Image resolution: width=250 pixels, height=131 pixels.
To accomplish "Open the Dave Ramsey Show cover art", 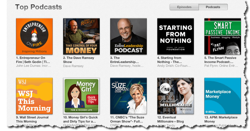I will [81, 36].
